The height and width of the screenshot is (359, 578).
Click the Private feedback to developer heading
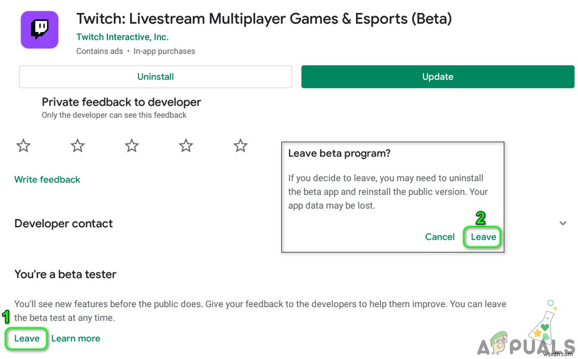point(121,102)
